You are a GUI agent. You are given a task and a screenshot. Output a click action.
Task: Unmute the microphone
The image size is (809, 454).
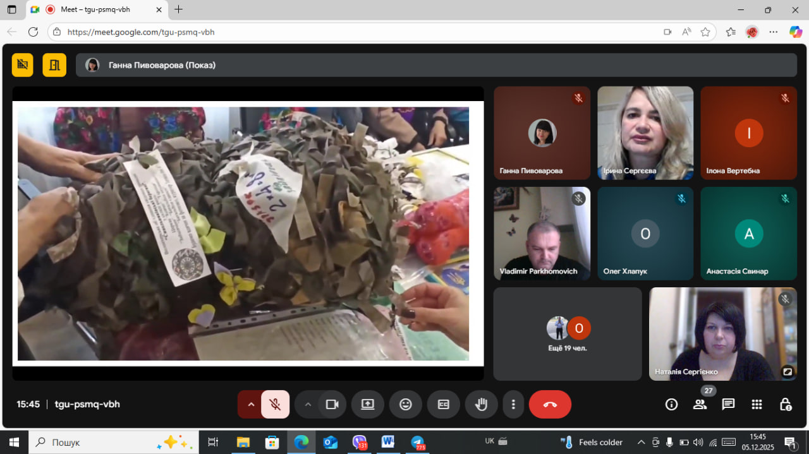275,405
